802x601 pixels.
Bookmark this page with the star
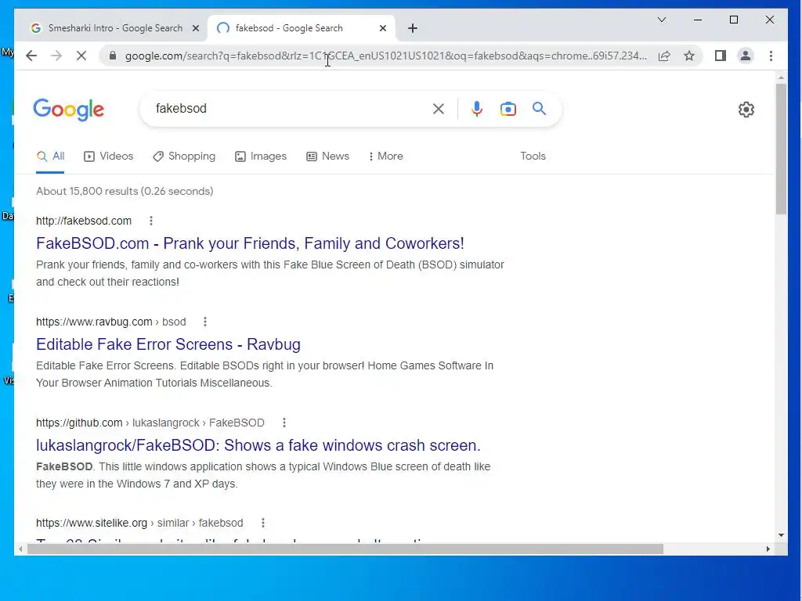689,56
